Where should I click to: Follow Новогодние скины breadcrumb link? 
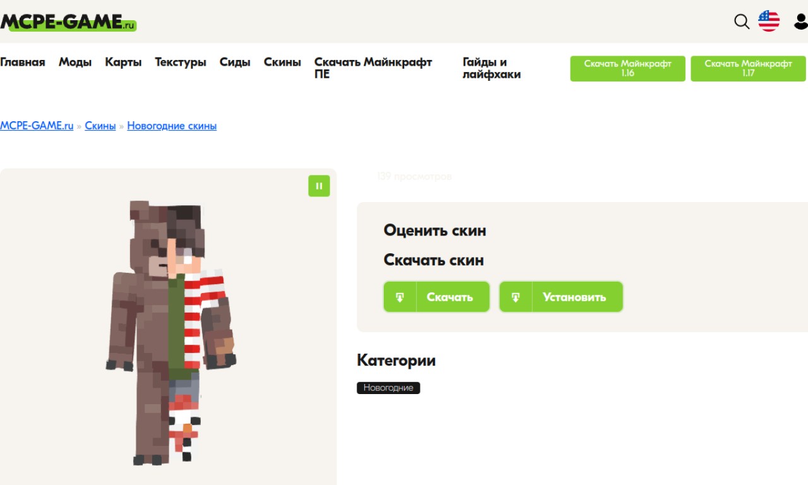click(172, 126)
